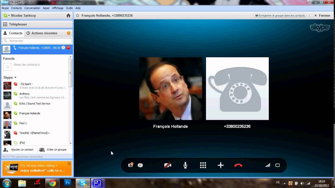
Task: Click the red bird taskbar icon
Action: coord(37,183)
